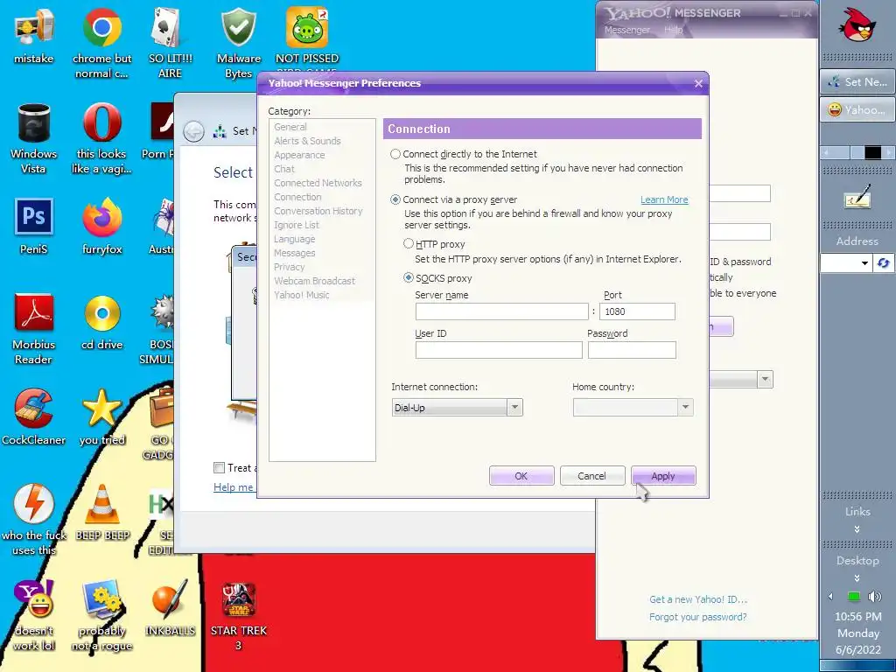Choose the SOCKS proxy option

tap(409, 278)
